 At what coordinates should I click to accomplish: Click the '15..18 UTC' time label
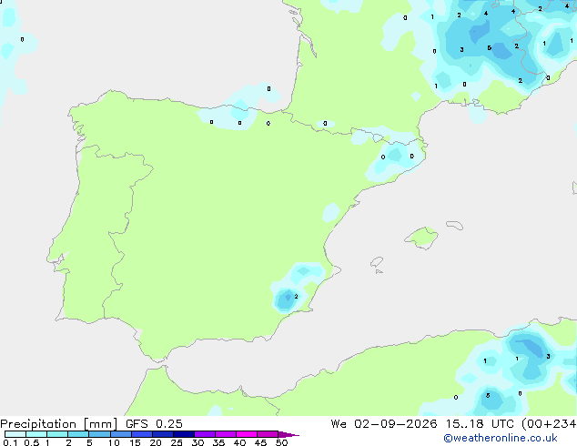[480, 424]
